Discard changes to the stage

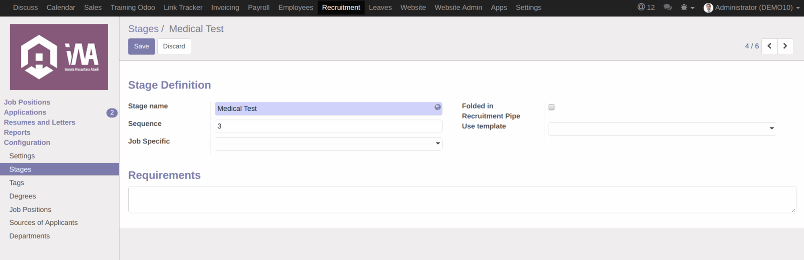point(174,46)
